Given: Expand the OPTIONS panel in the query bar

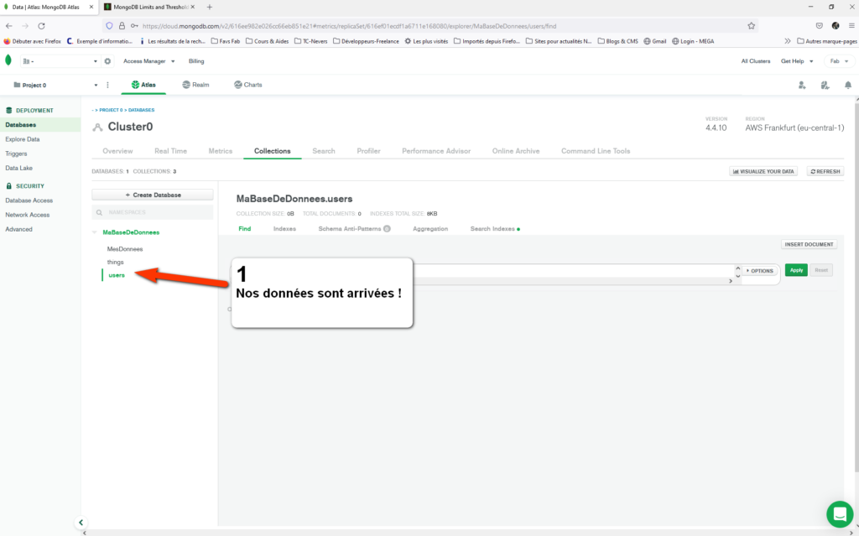Looking at the screenshot, I should click(x=760, y=269).
